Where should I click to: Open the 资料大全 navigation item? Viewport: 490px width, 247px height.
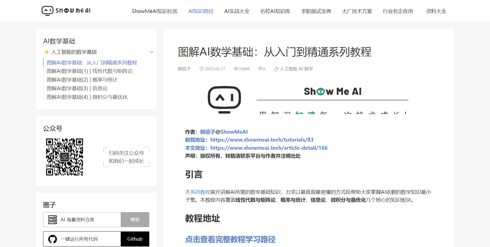[436, 11]
